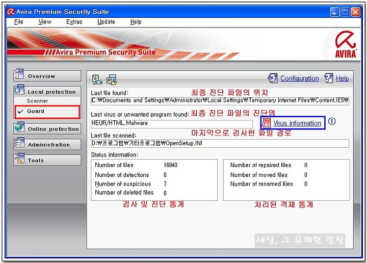The width and height of the screenshot is (367, 263).
Task: Click the Avira icon in title bar
Action: pos(11,12)
